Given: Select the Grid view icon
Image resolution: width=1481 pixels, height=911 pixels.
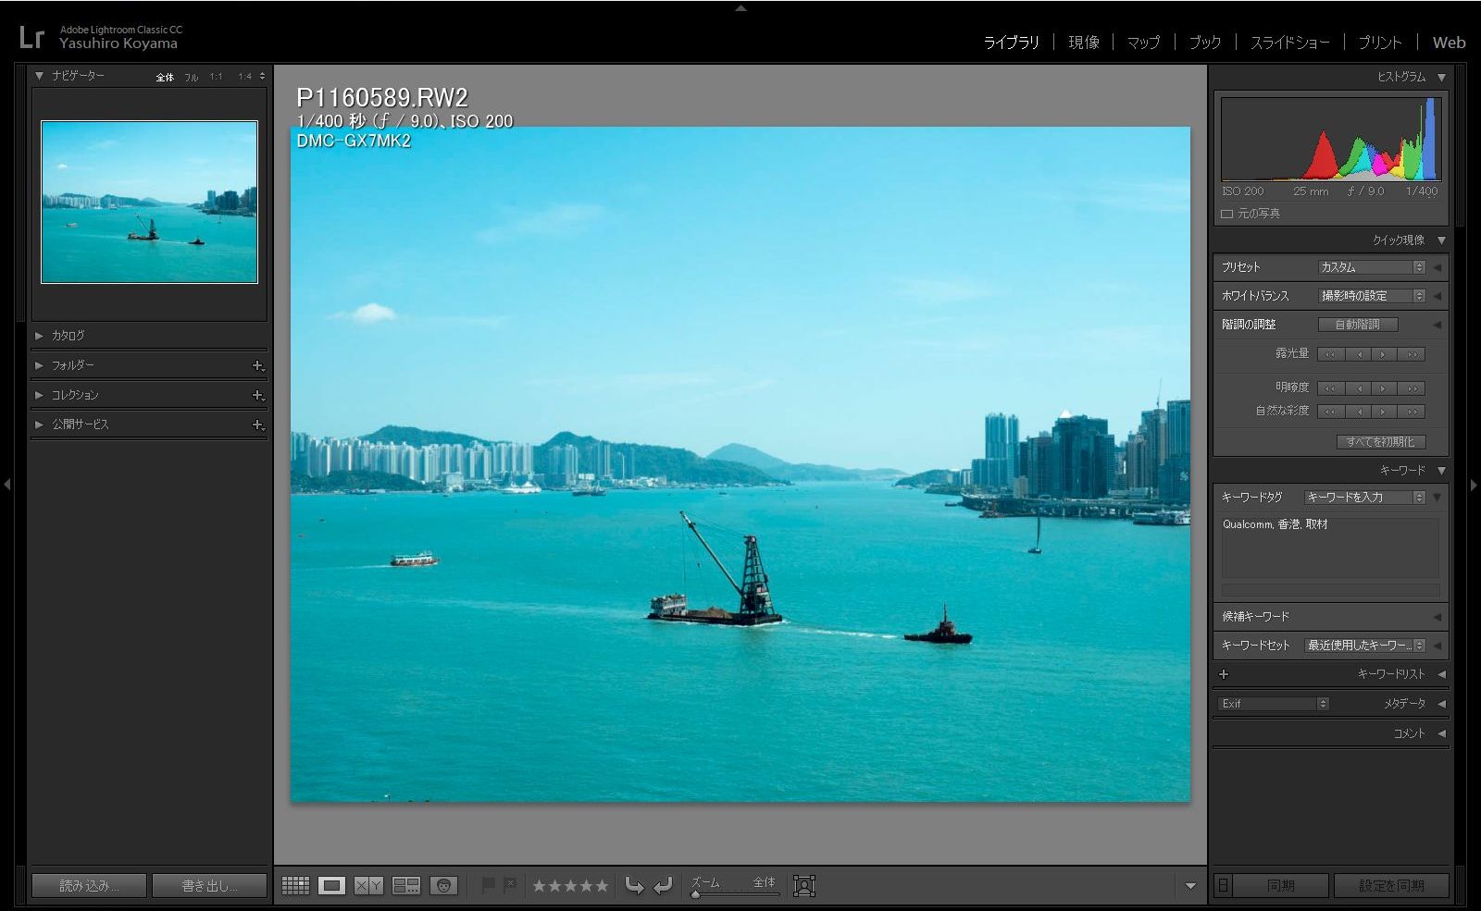Looking at the screenshot, I should tap(295, 885).
